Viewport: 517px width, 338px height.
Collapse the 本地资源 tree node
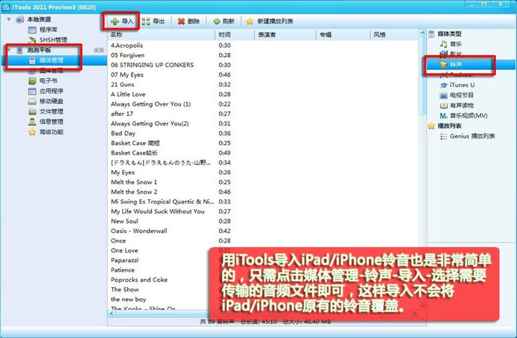point(9,20)
